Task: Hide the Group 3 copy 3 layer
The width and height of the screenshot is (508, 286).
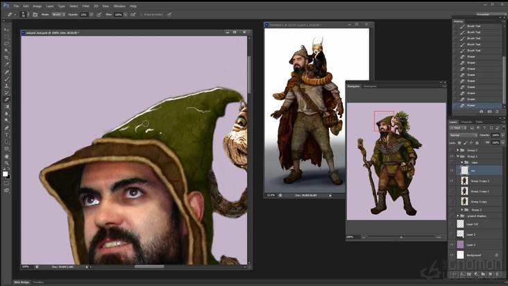Action: click(452, 181)
